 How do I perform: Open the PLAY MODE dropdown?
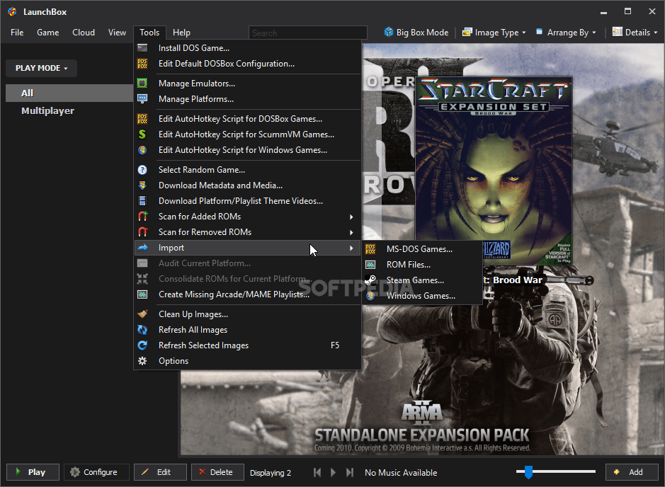click(x=41, y=68)
